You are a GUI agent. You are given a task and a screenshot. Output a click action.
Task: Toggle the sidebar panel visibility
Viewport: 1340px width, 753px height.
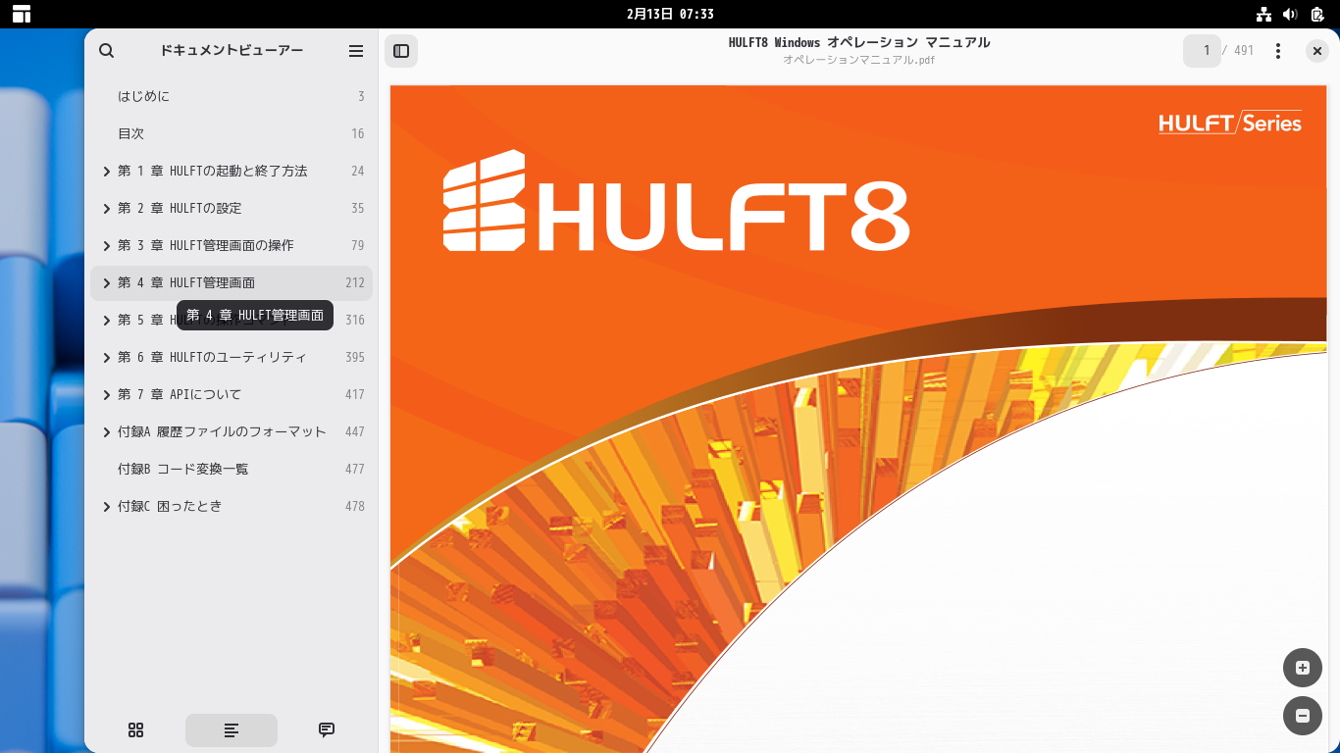click(x=401, y=51)
